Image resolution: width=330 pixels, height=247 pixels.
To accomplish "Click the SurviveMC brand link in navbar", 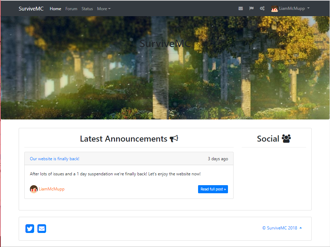I will pos(31,9).
